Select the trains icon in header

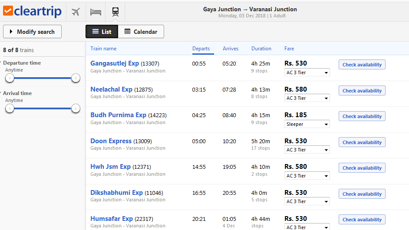point(115,12)
